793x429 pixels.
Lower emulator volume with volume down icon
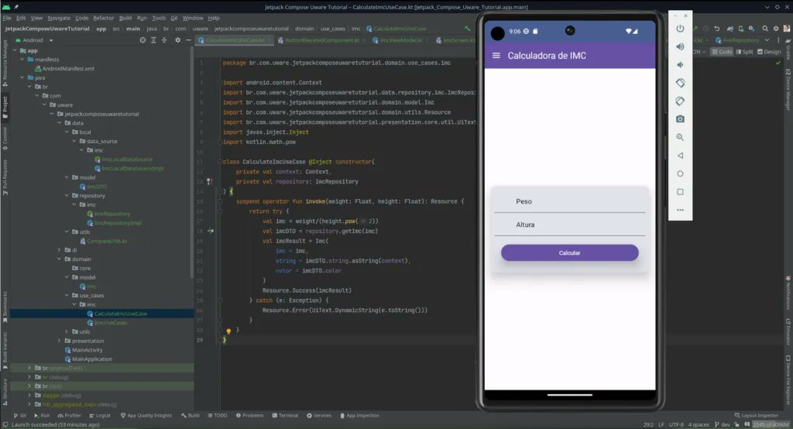point(680,65)
